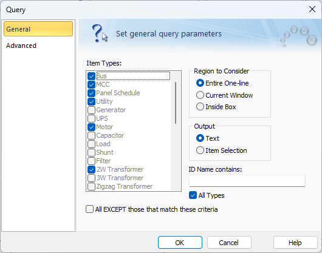Uncheck the All Types checkbox
Image resolution: width=322 pixels, height=253 pixels.
[x=193, y=195]
